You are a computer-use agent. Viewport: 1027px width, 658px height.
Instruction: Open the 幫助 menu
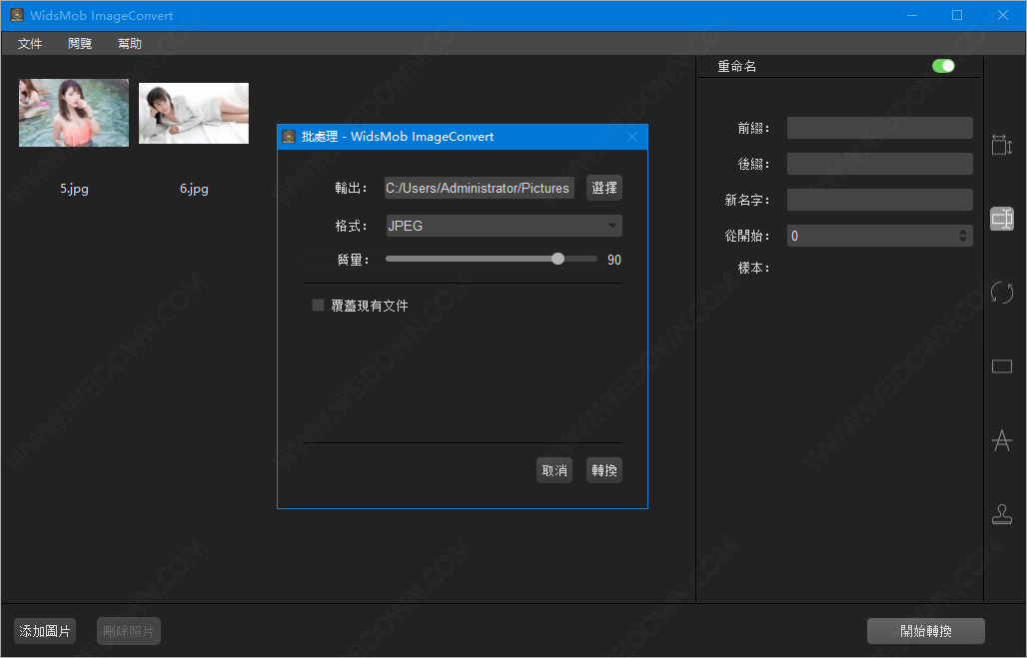tap(130, 43)
